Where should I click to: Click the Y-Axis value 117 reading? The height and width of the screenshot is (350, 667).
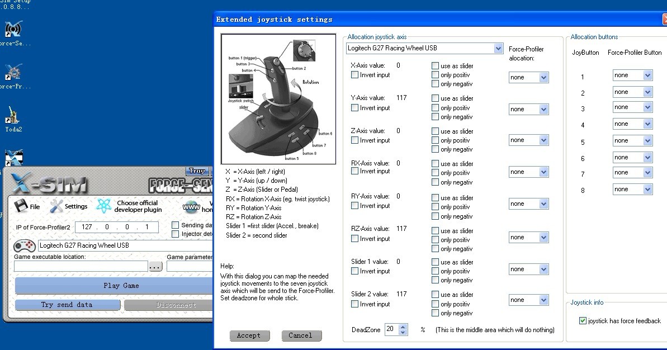[x=401, y=98]
